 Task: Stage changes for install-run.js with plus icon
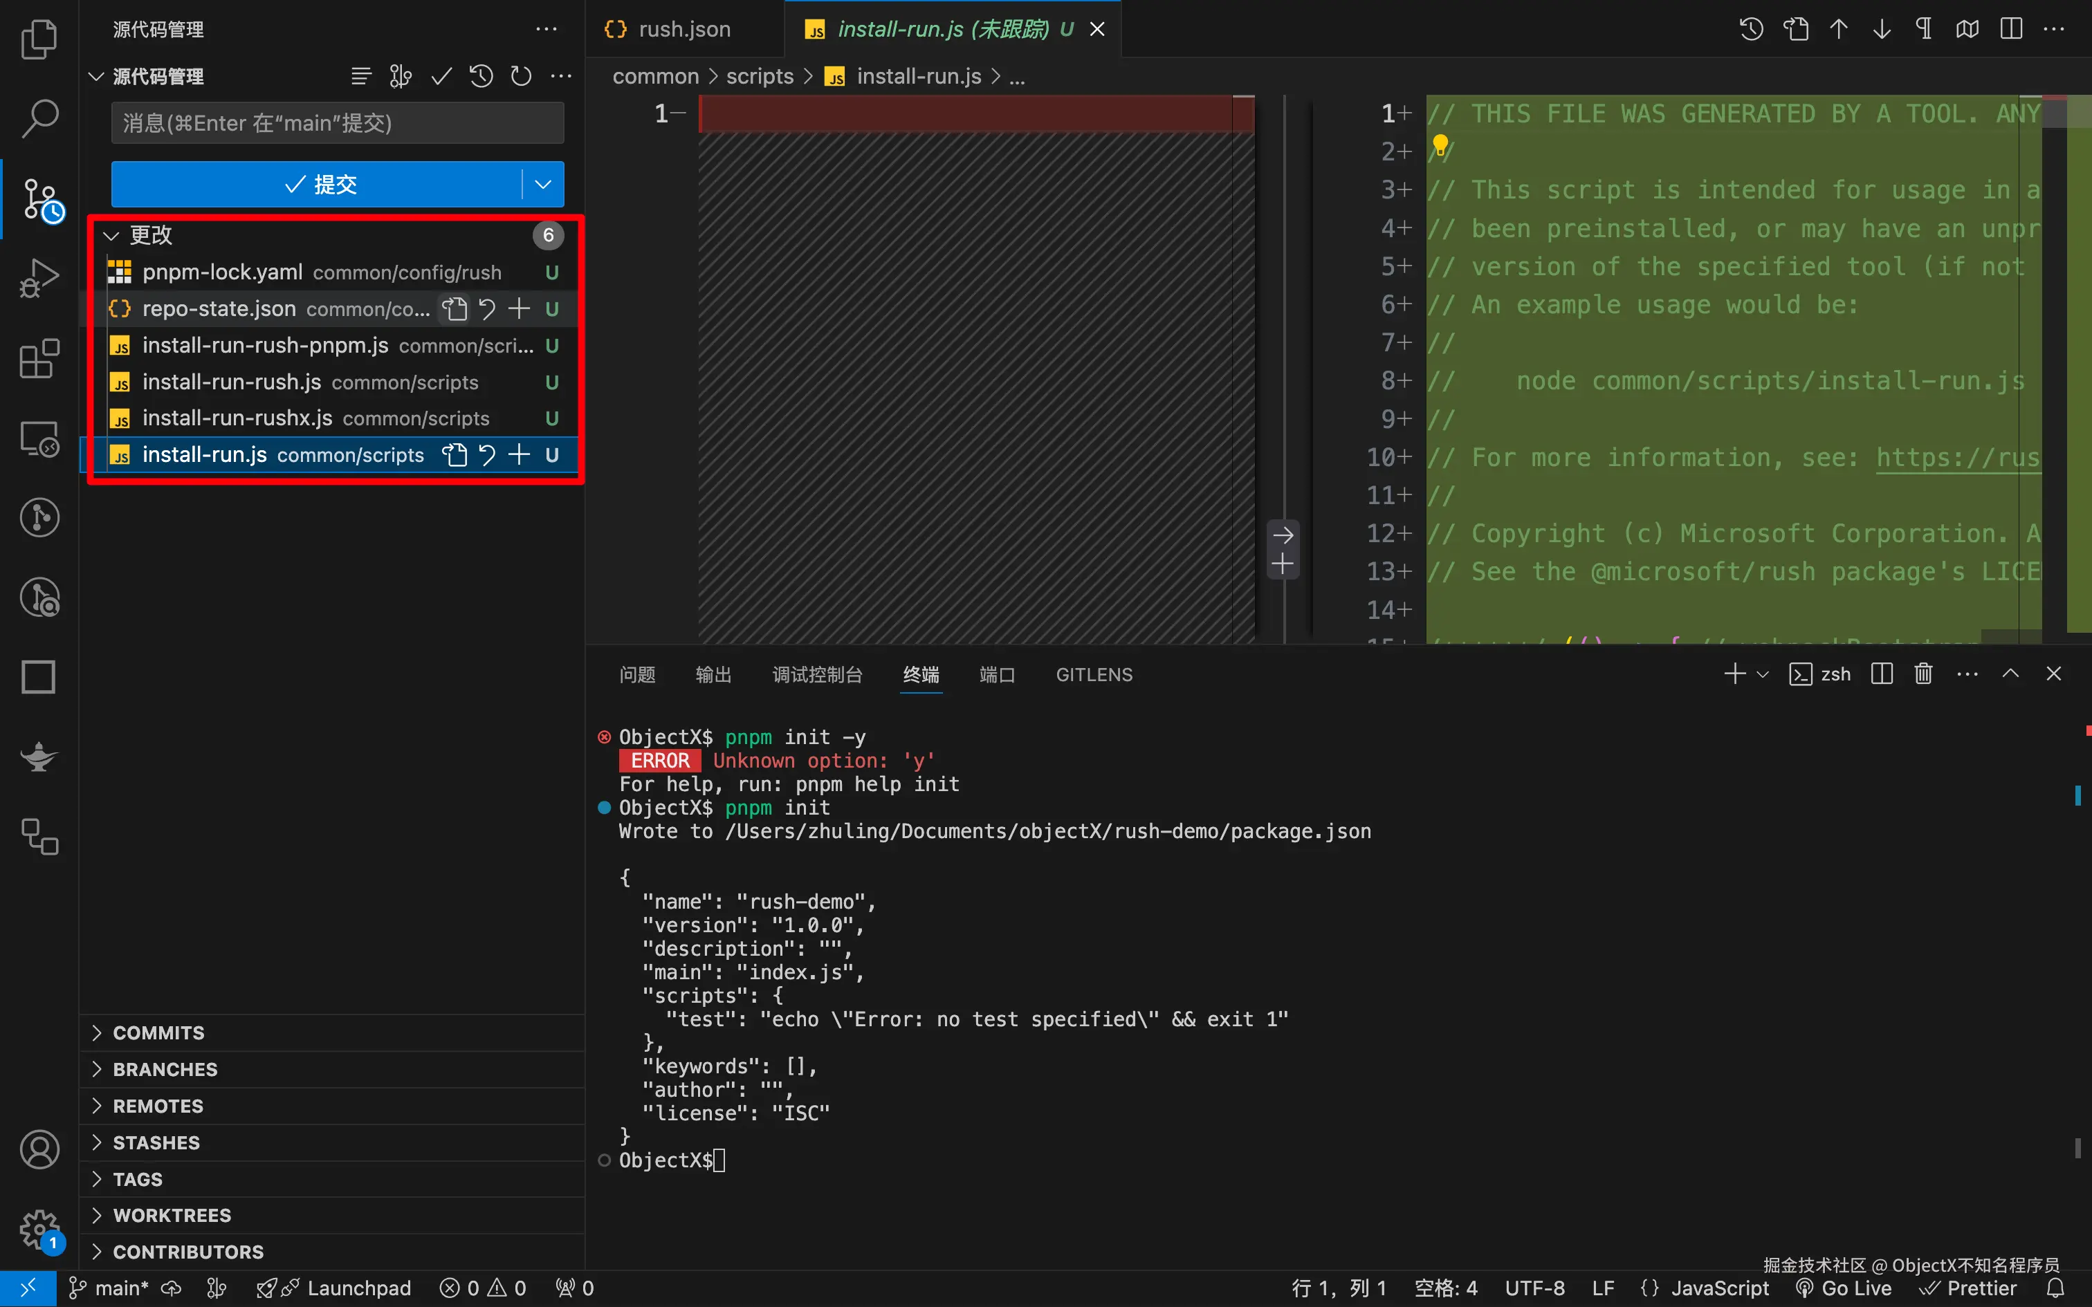coord(519,455)
